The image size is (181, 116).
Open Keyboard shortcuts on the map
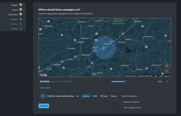(x=131, y=76)
